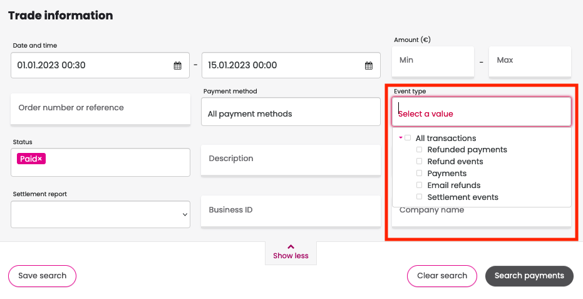583x299 pixels.
Task: Focus the Order number or reference field
Action: [x=100, y=108]
